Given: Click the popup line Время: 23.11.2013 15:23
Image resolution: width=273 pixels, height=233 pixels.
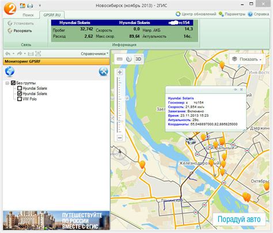Looking at the screenshot, I should (x=188, y=116).
